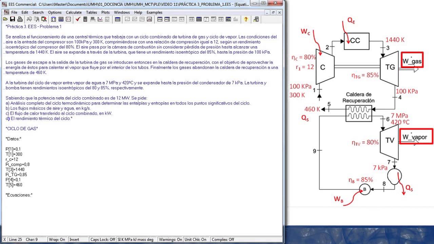This screenshot has width=434, height=244.
Task: Open the Tables menu
Action: 92,12
